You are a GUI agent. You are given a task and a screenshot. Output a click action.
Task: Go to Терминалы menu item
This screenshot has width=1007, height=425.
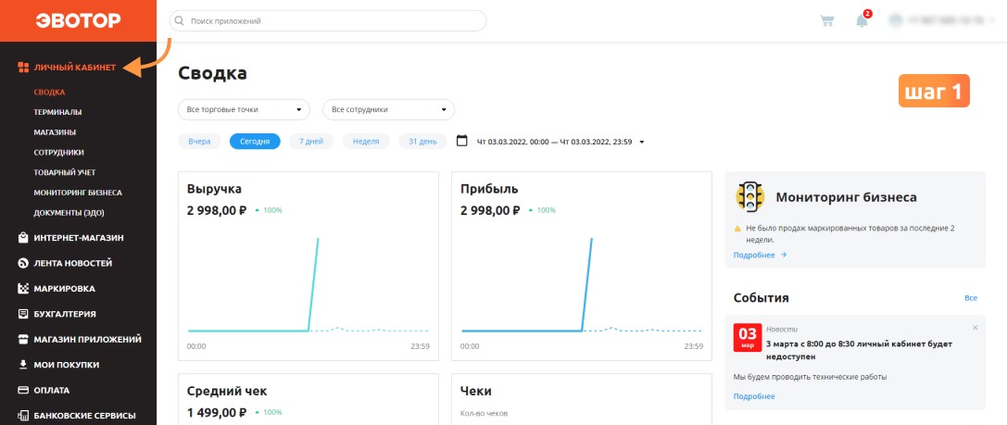tap(57, 112)
